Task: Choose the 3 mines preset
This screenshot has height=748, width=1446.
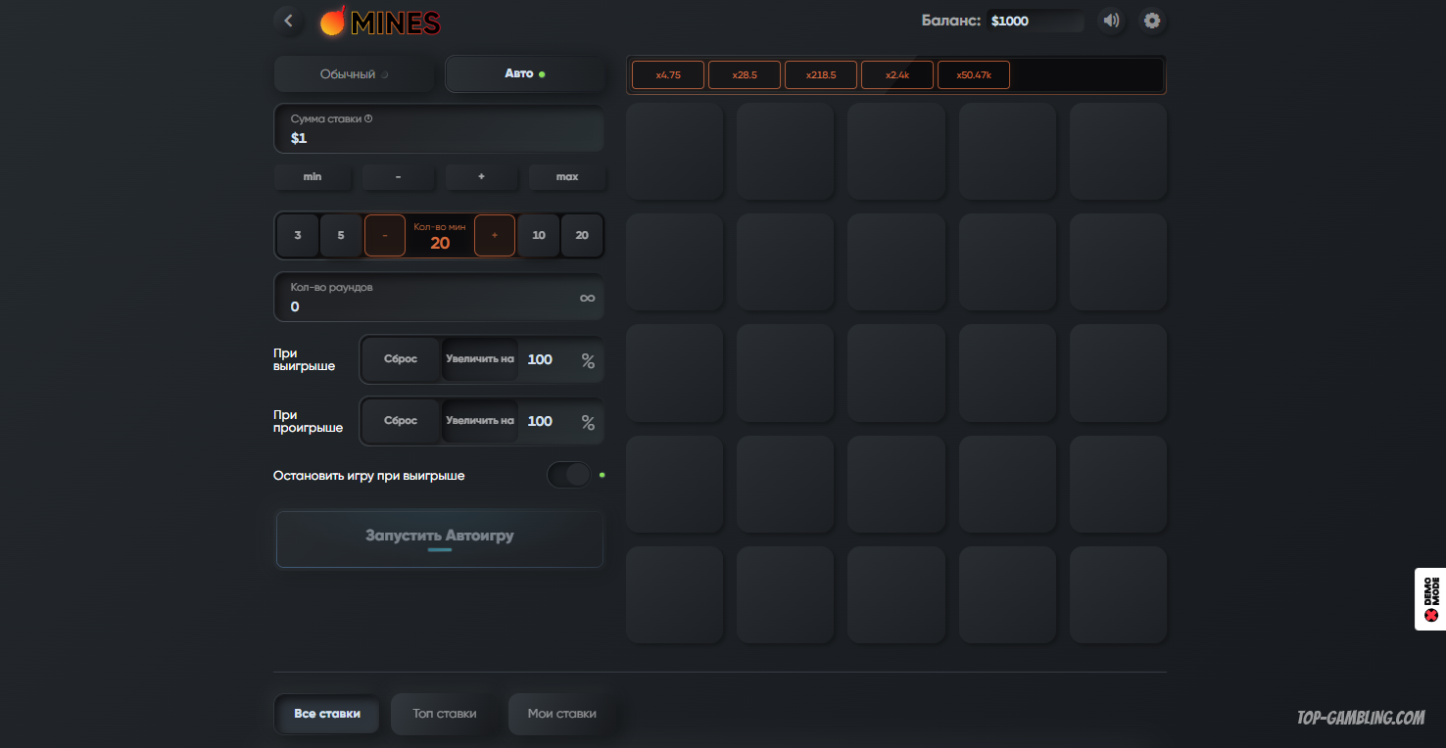Action: [x=298, y=236]
